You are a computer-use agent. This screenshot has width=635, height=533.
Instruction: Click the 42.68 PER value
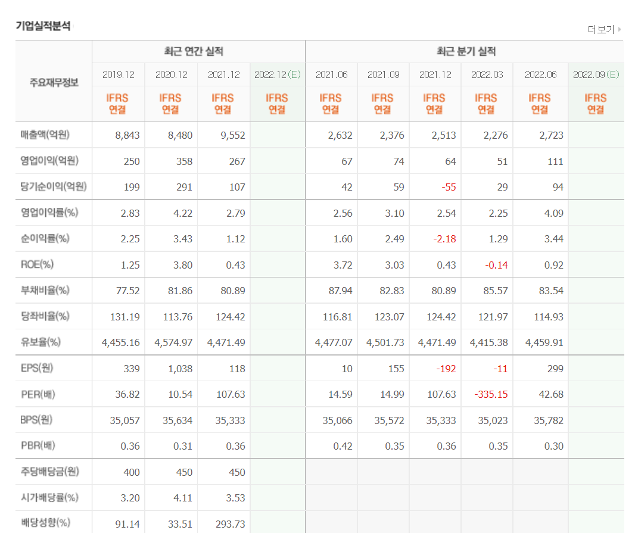pyautogui.click(x=551, y=394)
